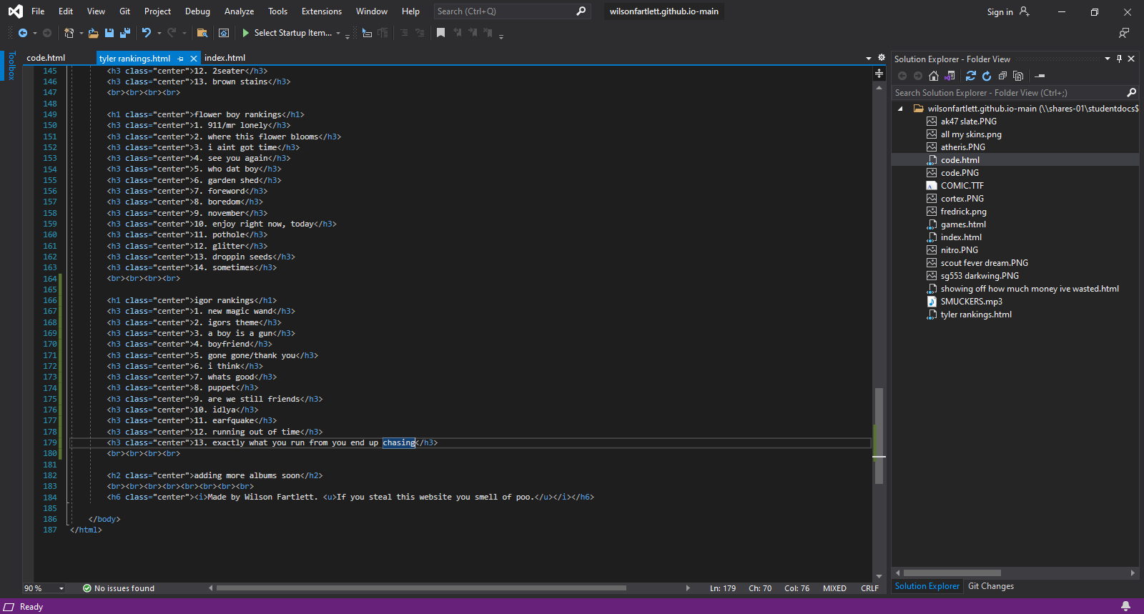
Task: Open the Debug menu
Action: point(197,11)
